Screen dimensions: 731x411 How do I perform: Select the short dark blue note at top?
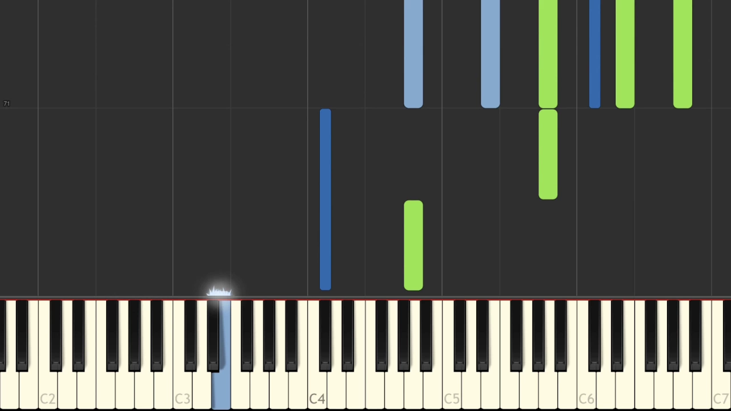[595, 54]
